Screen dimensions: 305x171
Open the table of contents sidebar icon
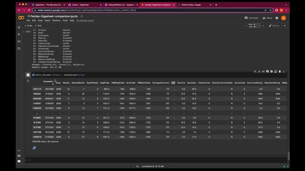pyautogui.click(x=19, y=28)
